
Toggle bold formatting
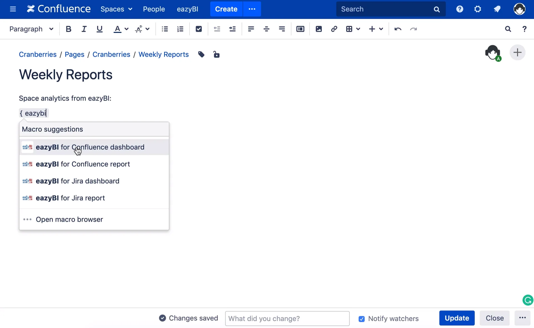click(68, 29)
